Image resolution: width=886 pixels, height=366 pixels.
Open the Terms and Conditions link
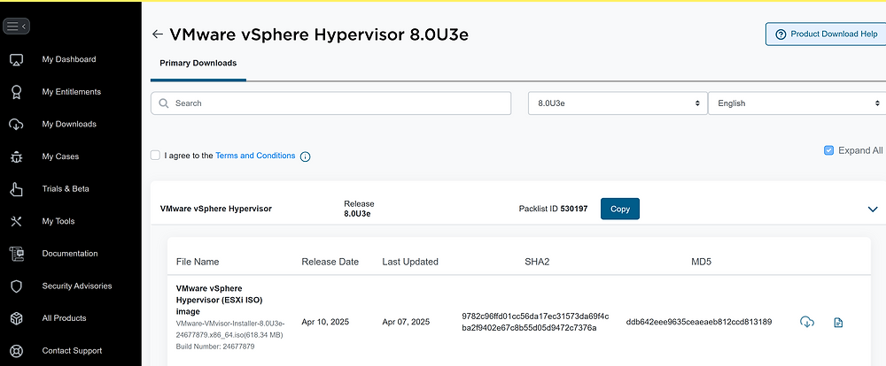tap(255, 155)
